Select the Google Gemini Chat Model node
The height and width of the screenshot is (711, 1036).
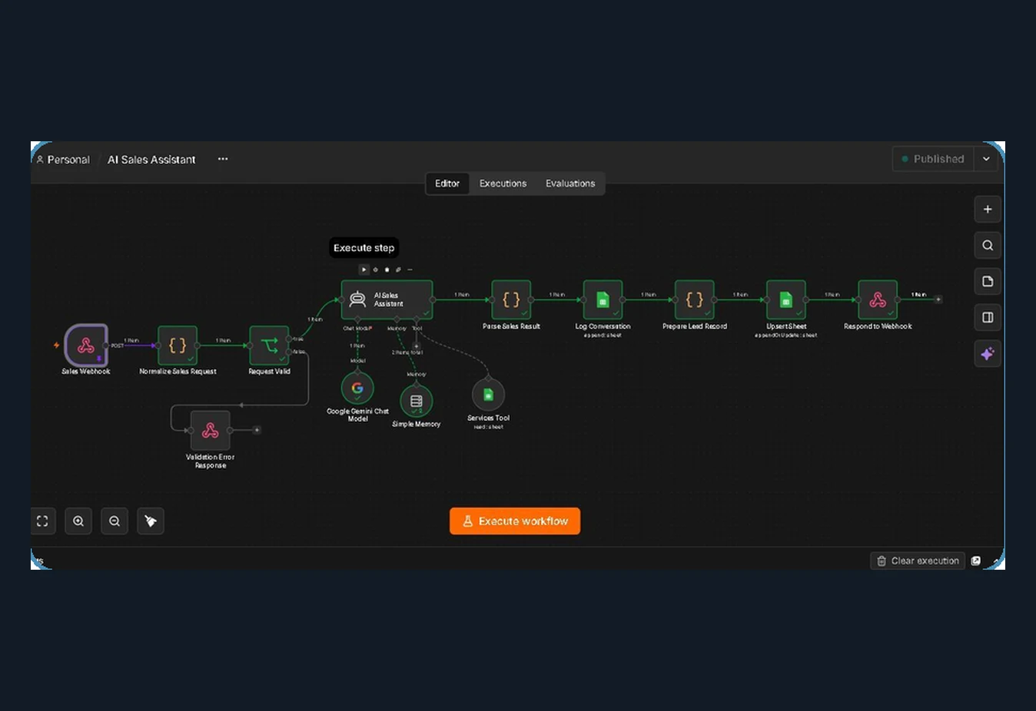pos(357,388)
